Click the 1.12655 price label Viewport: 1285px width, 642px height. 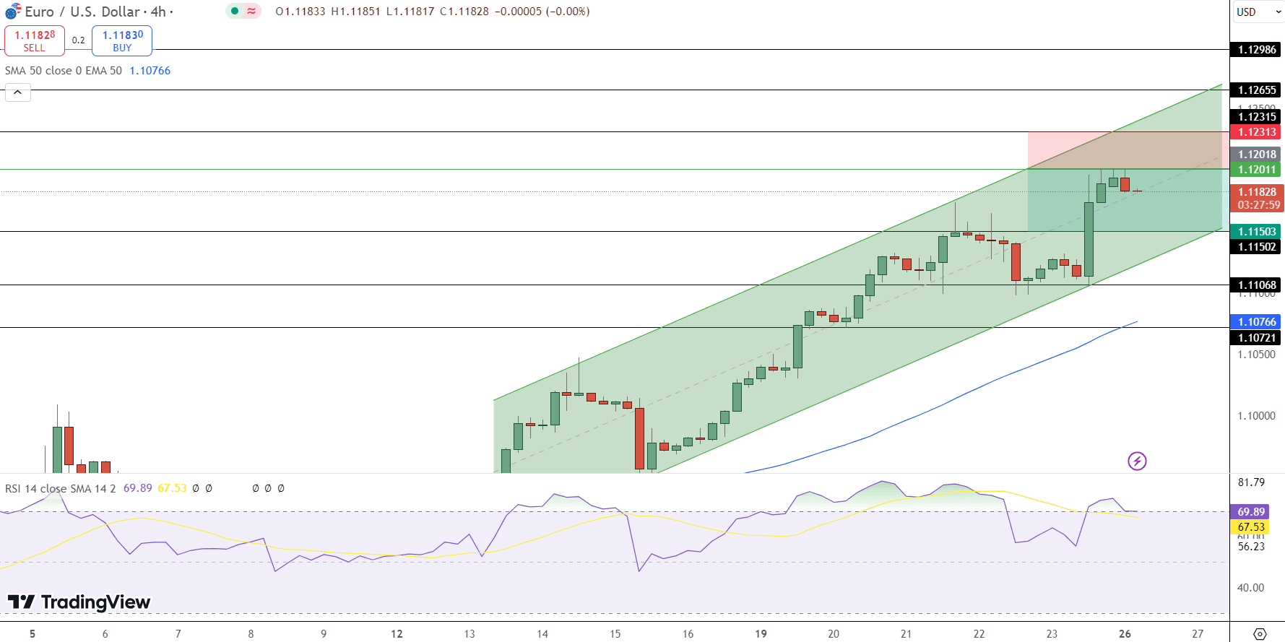(x=1257, y=90)
